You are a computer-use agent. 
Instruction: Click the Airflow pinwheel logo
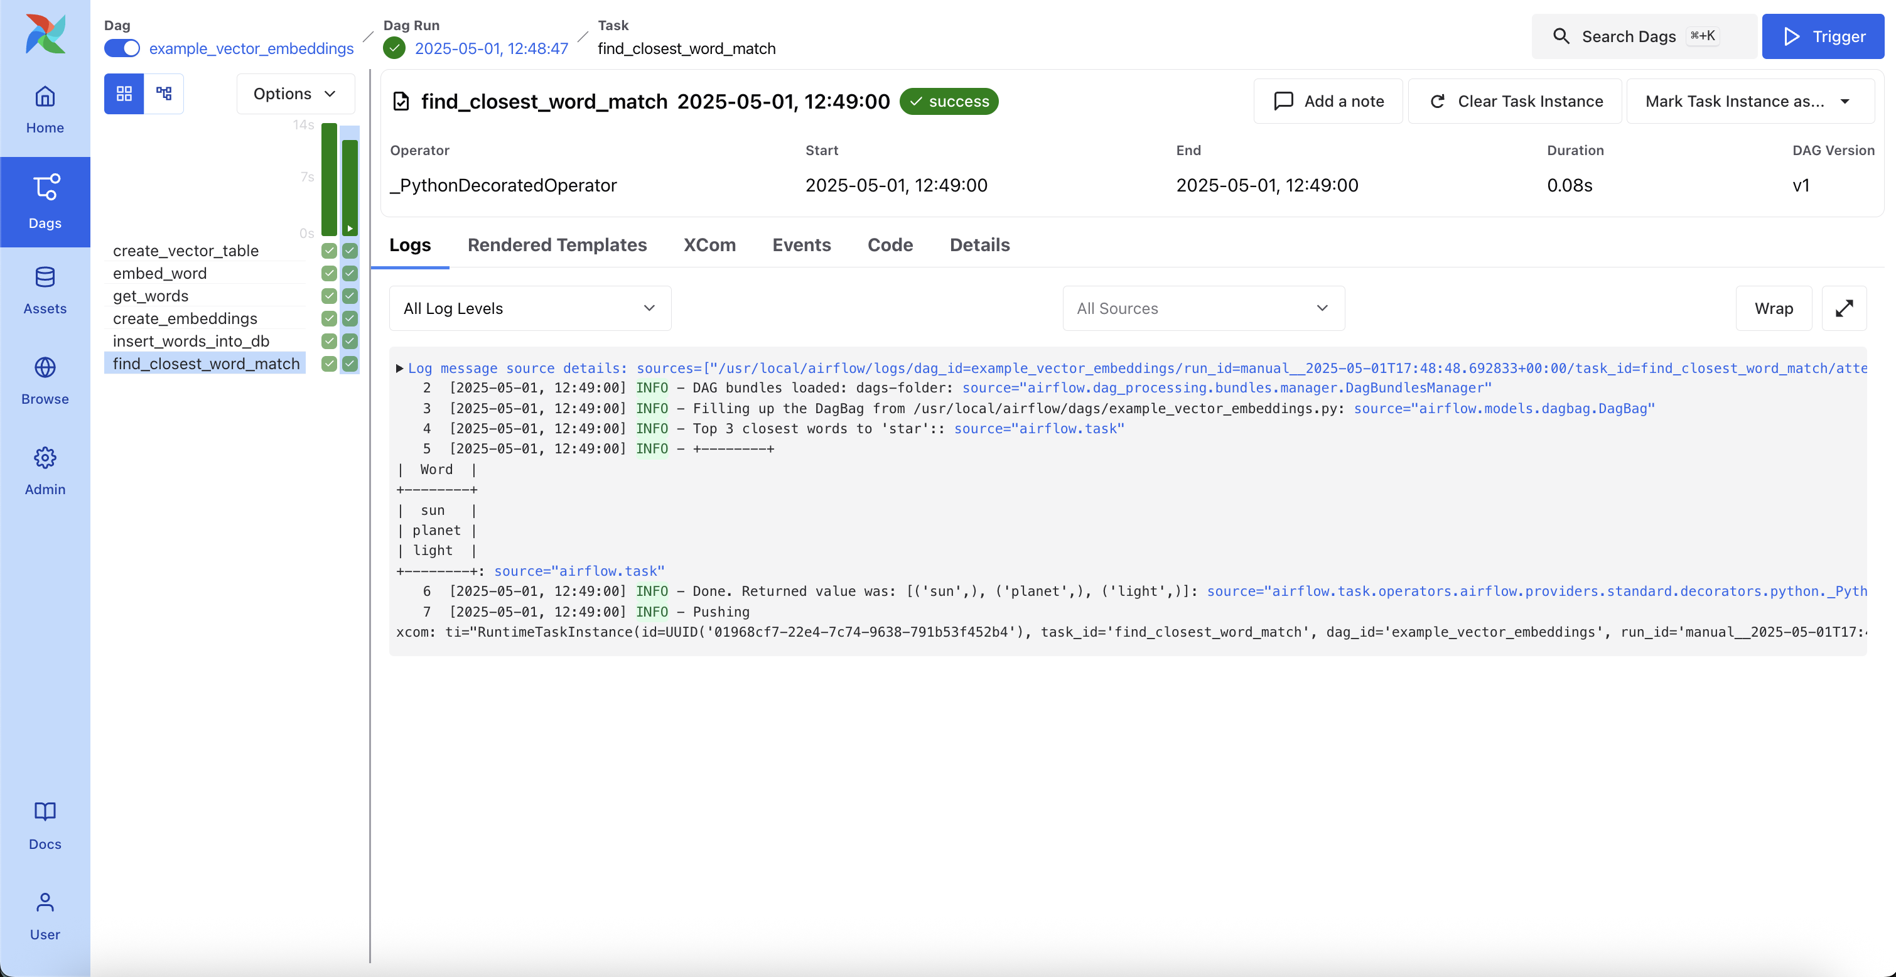(x=45, y=34)
